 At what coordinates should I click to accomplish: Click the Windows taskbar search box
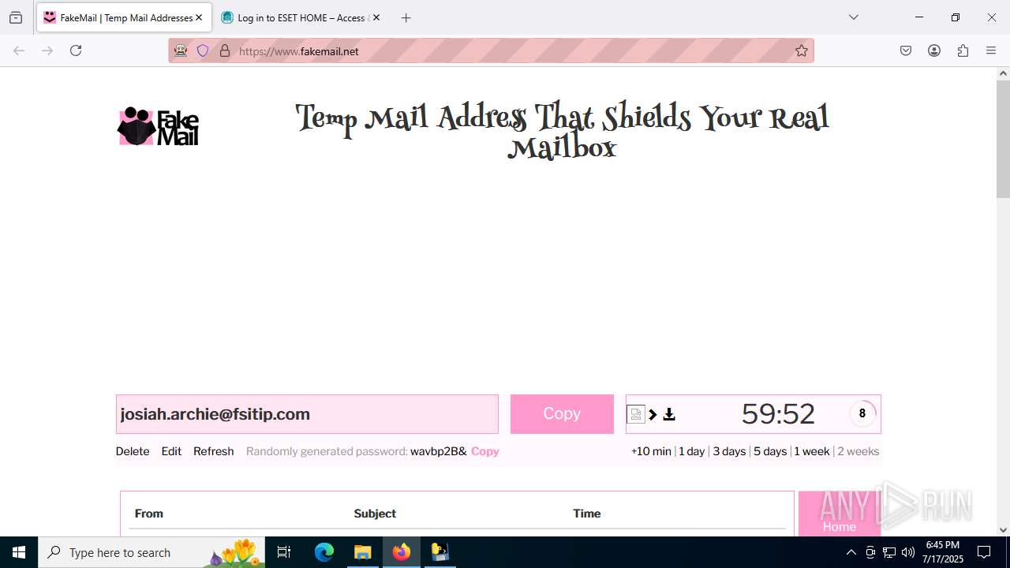pos(152,552)
